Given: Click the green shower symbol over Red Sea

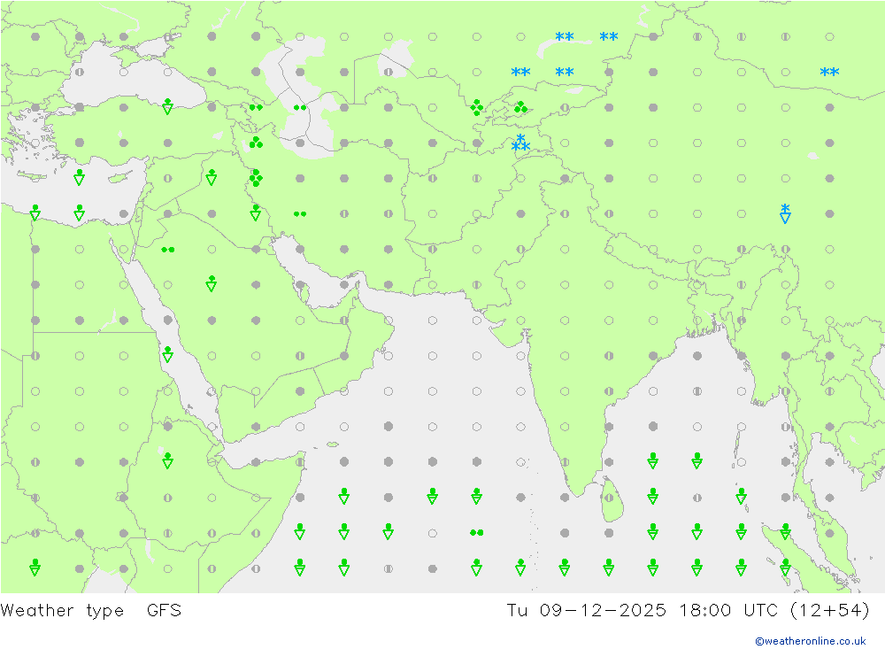Looking at the screenshot, I should click(167, 355).
